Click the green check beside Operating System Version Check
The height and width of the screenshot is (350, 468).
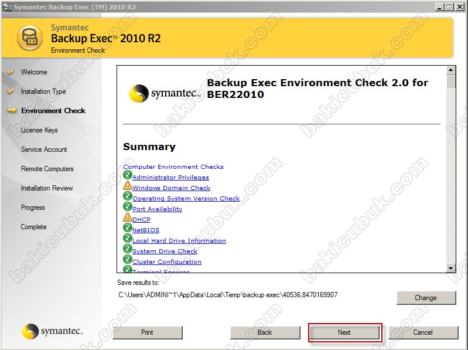(x=128, y=196)
